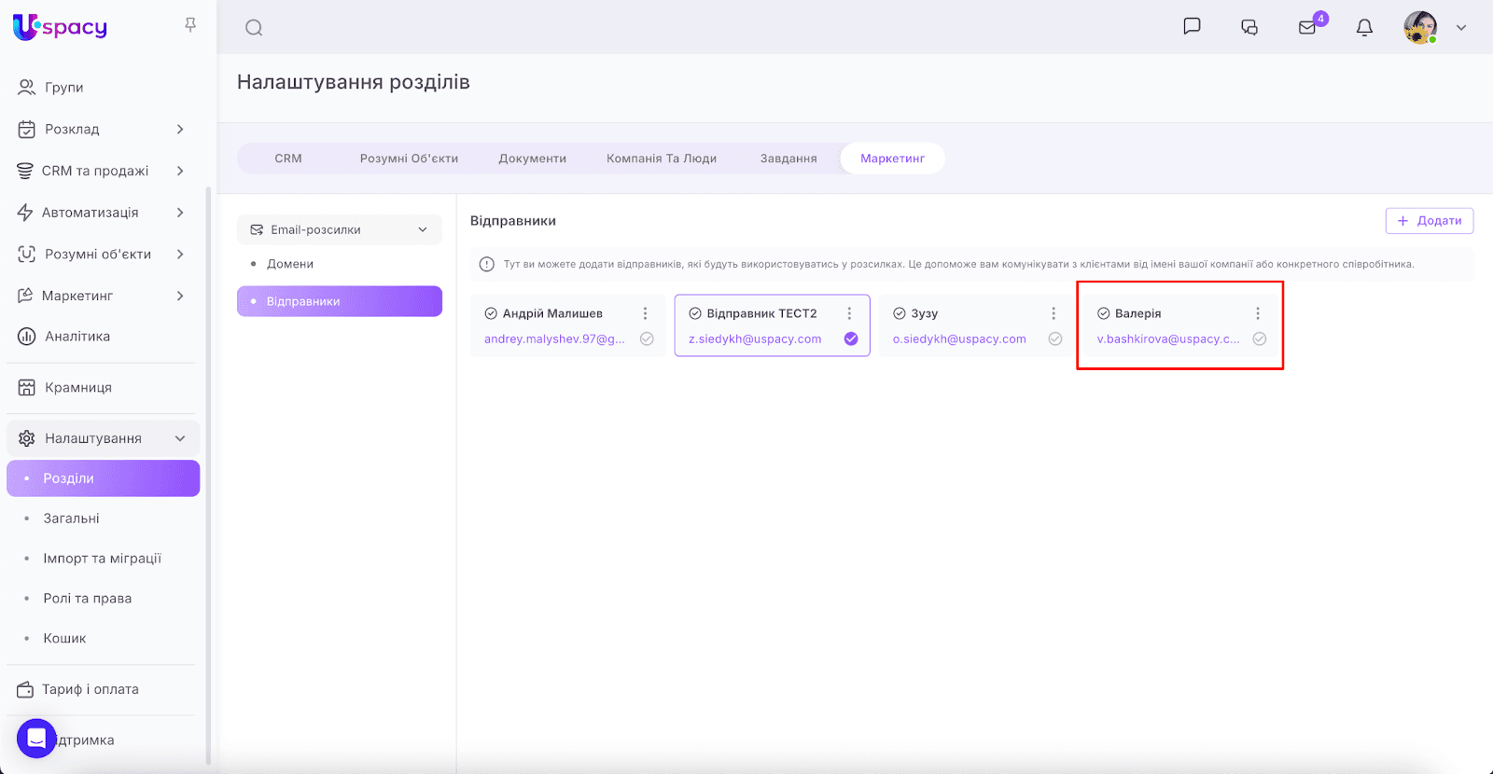
Task: Toggle default checkmark on Відправник ТЕСТ2
Action: pyautogui.click(x=851, y=339)
